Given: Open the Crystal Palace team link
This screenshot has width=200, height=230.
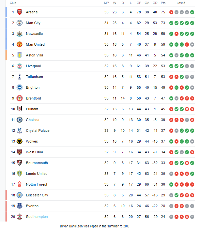Looking at the screenshot, I should (x=38, y=130).
